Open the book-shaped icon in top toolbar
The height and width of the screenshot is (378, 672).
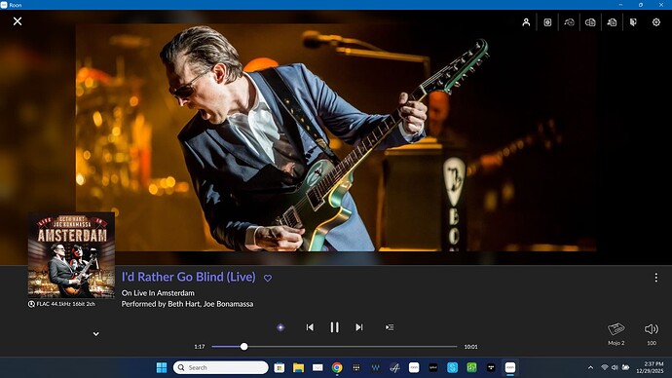(633, 22)
